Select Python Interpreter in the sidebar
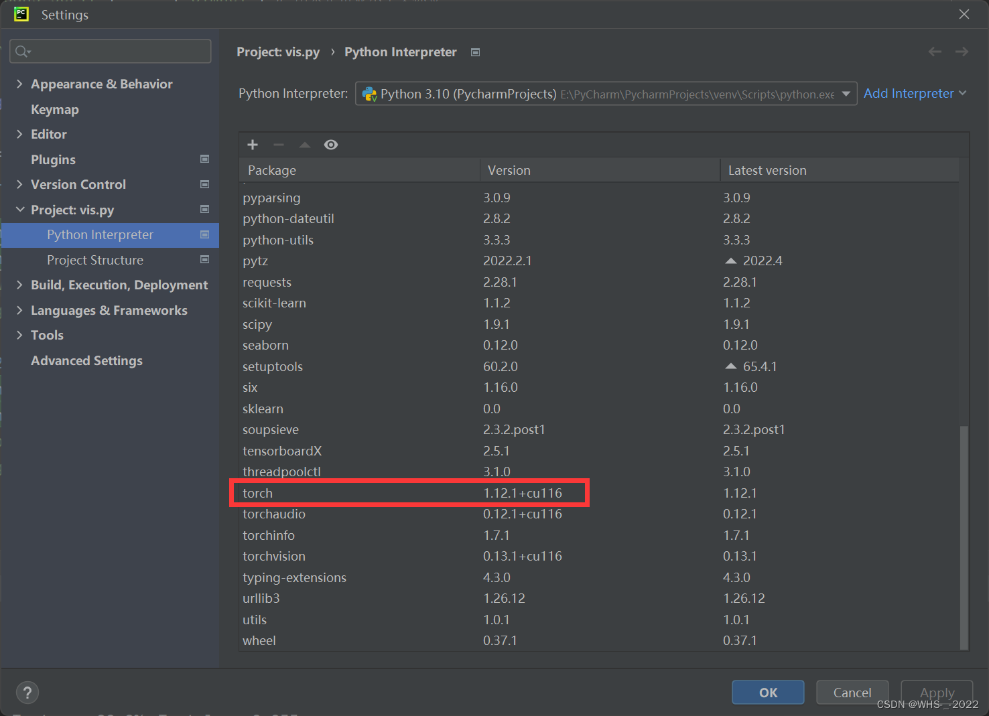 (110, 235)
